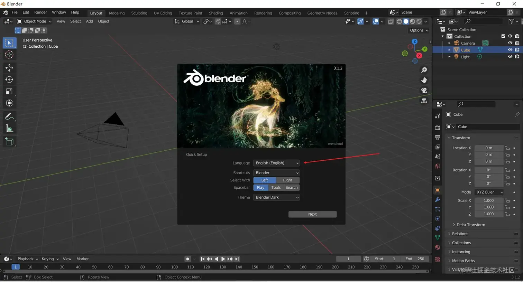Open the Render menu
This screenshot has width=523, height=282.
click(x=40, y=12)
